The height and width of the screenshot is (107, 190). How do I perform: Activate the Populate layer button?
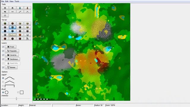point(12,51)
